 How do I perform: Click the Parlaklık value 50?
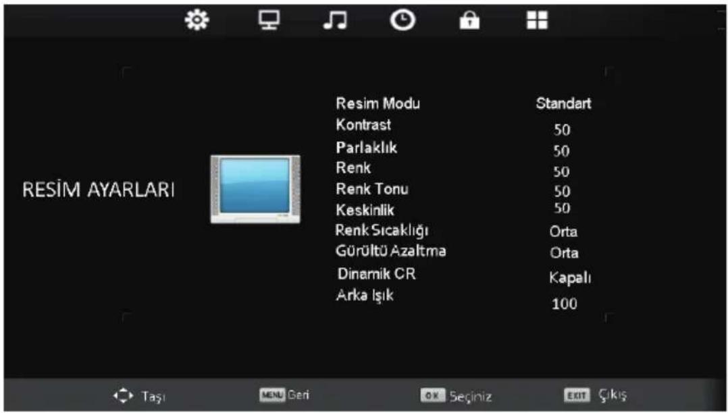(x=562, y=151)
